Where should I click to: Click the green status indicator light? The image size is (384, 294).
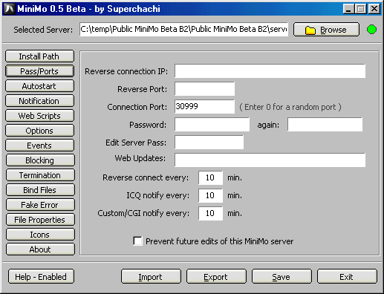(x=371, y=30)
